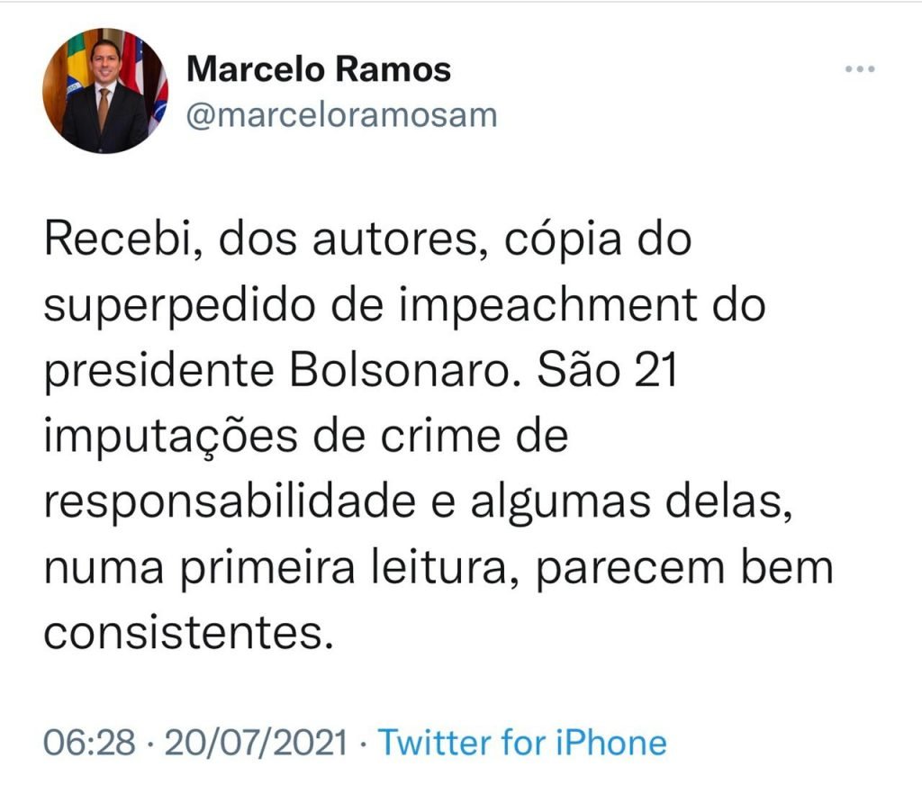Viewport: 922px width, 785px height.
Task: Click the final word consistentes
Action: (x=185, y=634)
